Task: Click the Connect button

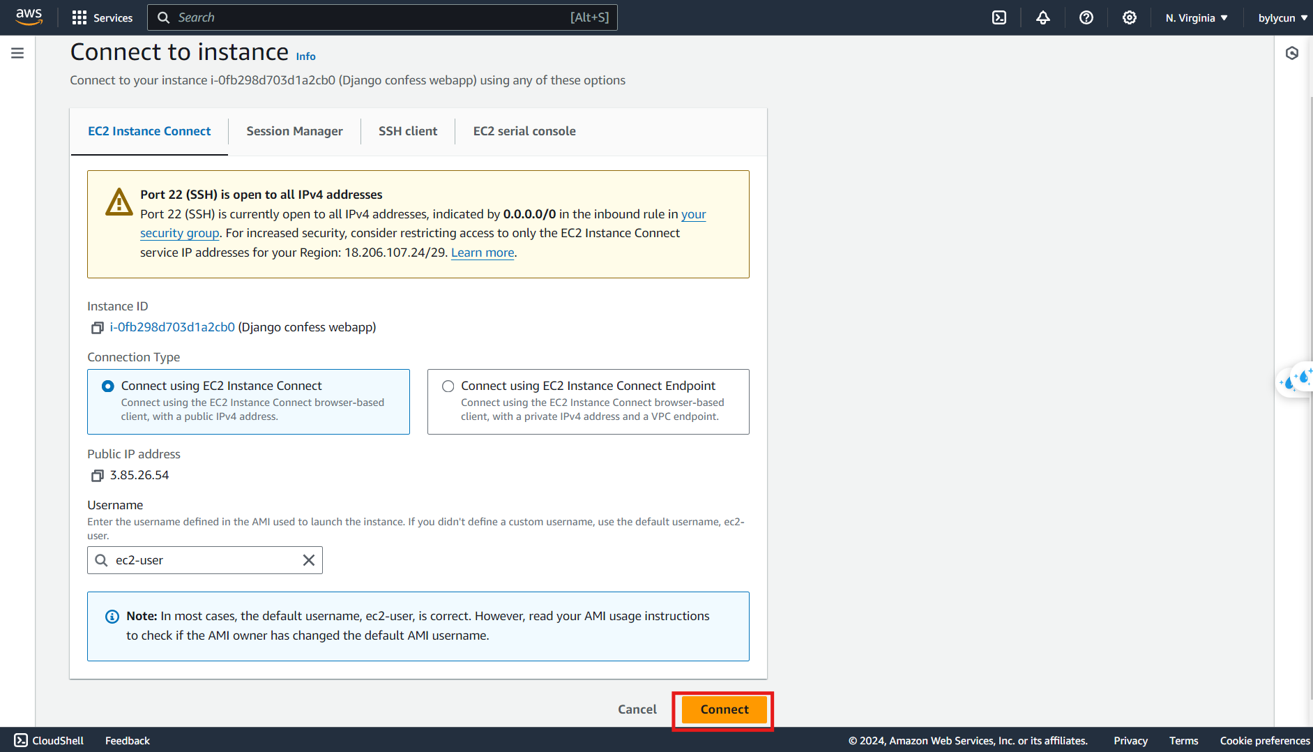Action: (724, 709)
